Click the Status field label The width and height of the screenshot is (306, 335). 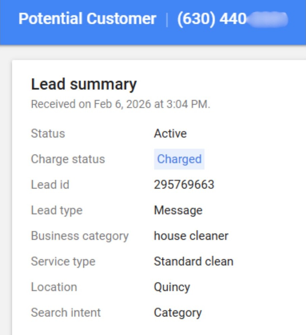pyautogui.click(x=48, y=134)
